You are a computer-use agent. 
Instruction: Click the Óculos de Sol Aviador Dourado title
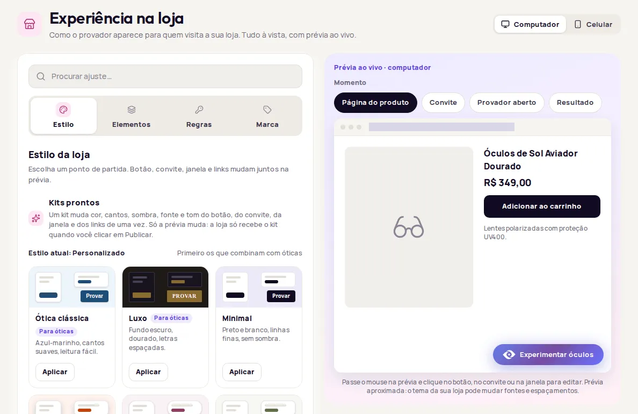click(x=531, y=160)
